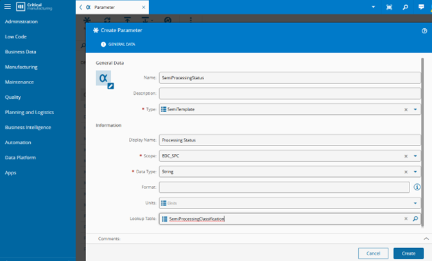This screenshot has height=261, width=432.
Task: Open the Create Parameter help icon
Action: click(x=424, y=30)
